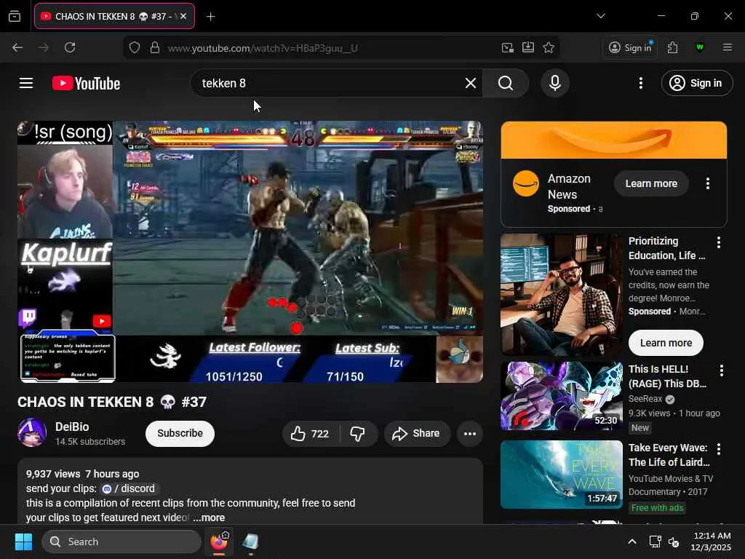Open Firefox extensions puzzle icon
The height and width of the screenshot is (559, 745).
tap(672, 47)
